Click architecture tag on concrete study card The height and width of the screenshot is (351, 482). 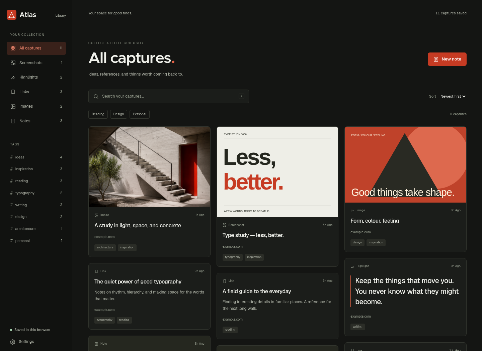105,248
